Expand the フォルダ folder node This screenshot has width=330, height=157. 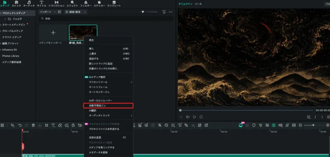tap(5, 19)
